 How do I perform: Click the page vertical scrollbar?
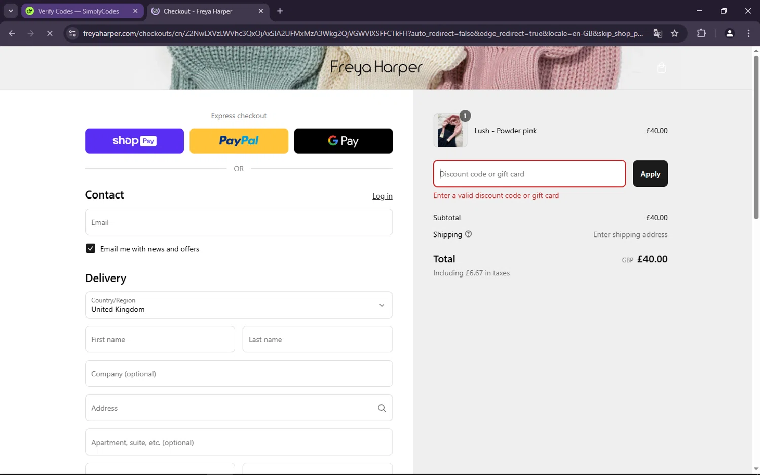click(x=756, y=137)
